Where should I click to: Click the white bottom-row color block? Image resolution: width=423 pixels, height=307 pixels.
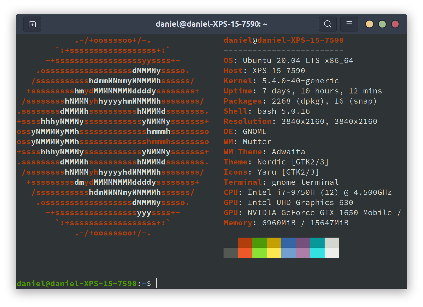tap(332, 253)
